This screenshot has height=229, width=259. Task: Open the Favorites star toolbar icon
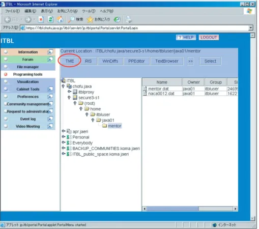coord(90,19)
